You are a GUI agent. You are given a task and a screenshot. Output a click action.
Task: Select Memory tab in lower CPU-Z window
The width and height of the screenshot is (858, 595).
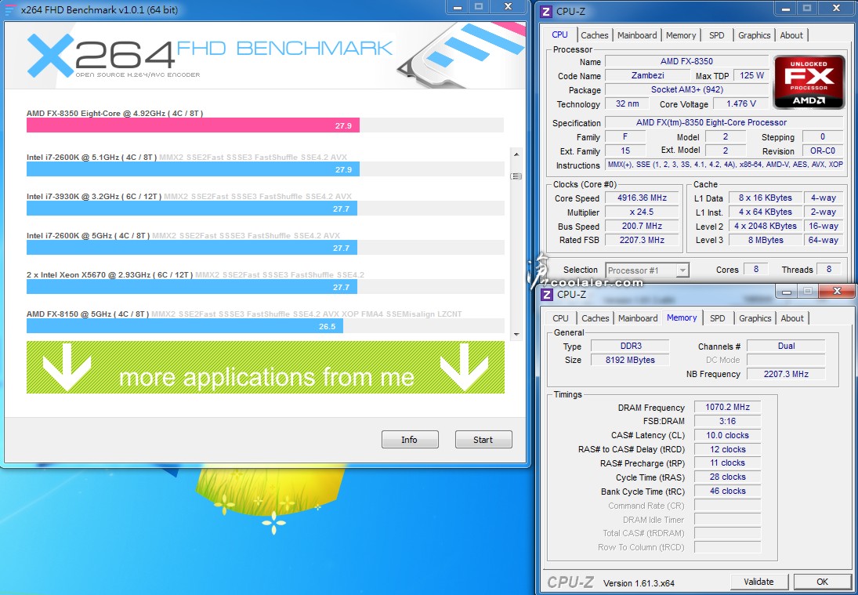pyautogui.click(x=682, y=317)
